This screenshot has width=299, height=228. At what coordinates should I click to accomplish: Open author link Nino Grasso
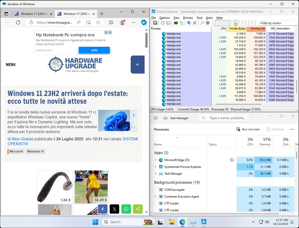pyautogui.click(x=23, y=139)
